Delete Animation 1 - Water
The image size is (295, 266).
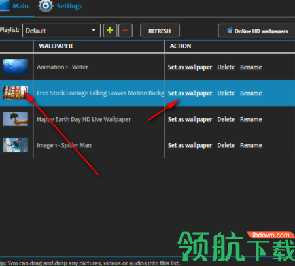click(226, 67)
